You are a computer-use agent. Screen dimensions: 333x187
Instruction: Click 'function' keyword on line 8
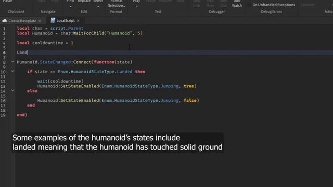pos(104,62)
